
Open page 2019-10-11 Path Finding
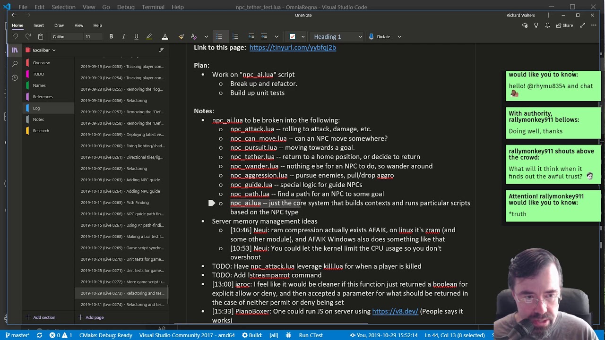pyautogui.click(x=121, y=203)
